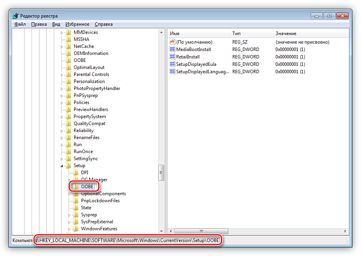Click the values pane scroll-left arrow
Image resolution: width=361 pixels, height=256 pixels.
[171, 231]
